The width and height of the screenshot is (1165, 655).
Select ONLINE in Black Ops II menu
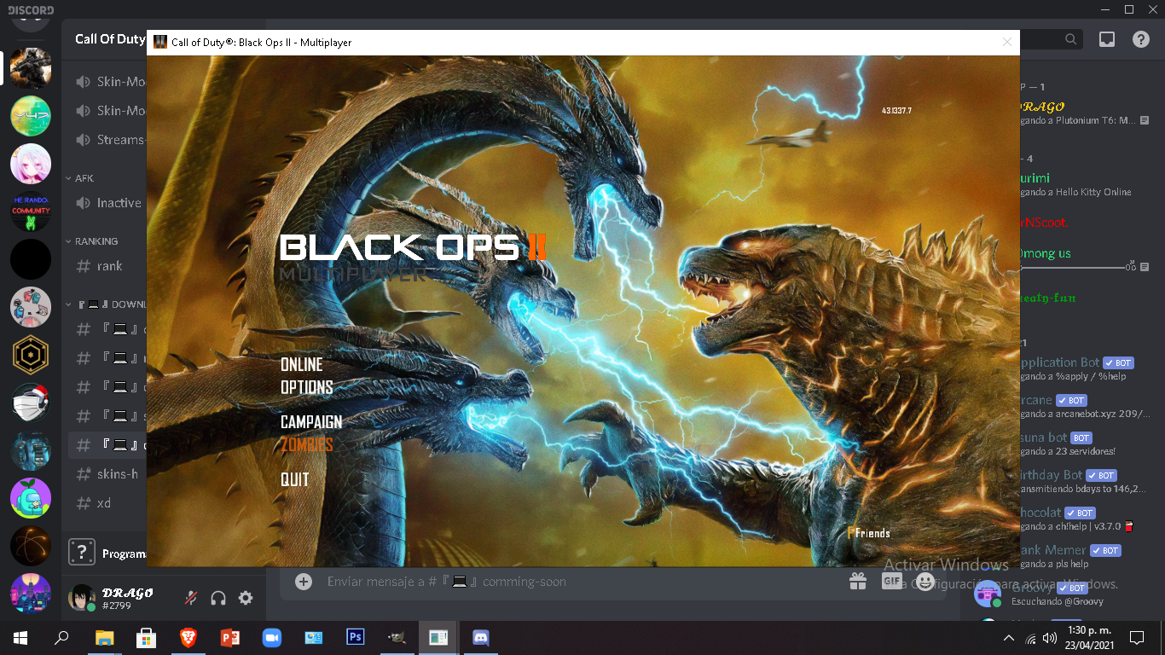tap(302, 364)
